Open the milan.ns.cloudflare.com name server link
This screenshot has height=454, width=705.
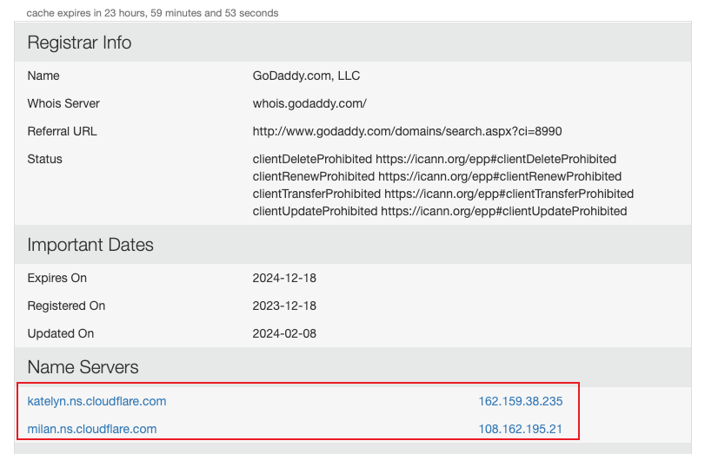pos(92,429)
